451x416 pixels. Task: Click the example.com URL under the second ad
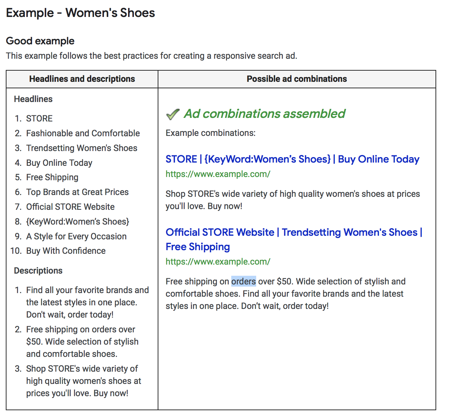218,262
